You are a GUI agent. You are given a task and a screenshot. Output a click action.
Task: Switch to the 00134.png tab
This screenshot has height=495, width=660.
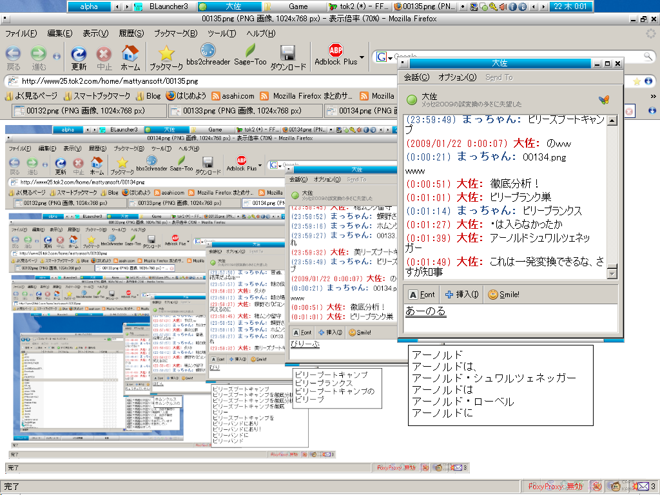click(x=361, y=111)
